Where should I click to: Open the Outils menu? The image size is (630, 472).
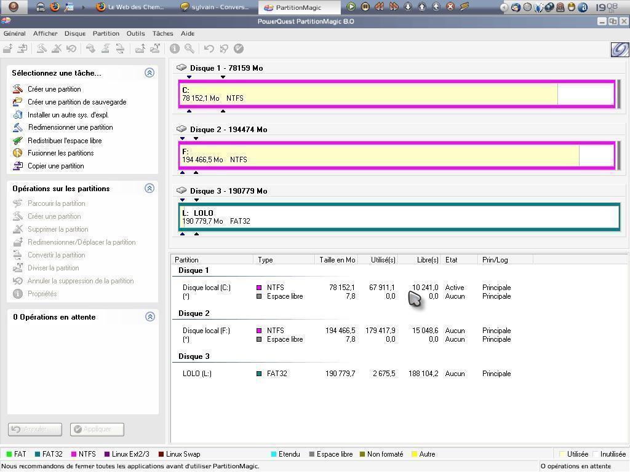(135, 33)
